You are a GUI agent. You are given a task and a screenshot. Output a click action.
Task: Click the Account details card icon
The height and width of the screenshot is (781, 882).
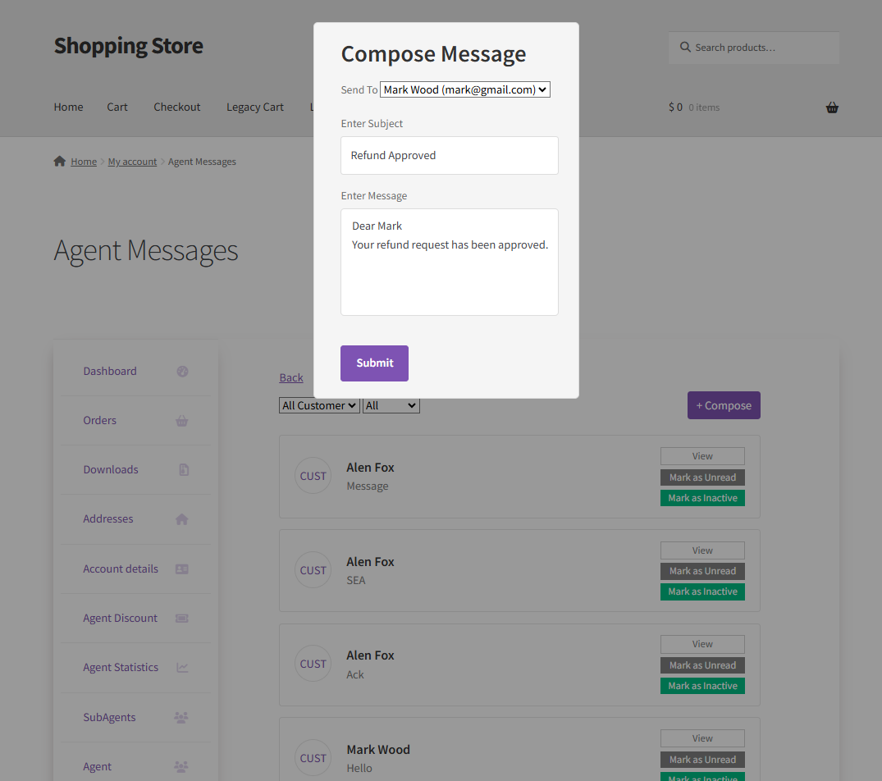point(181,569)
